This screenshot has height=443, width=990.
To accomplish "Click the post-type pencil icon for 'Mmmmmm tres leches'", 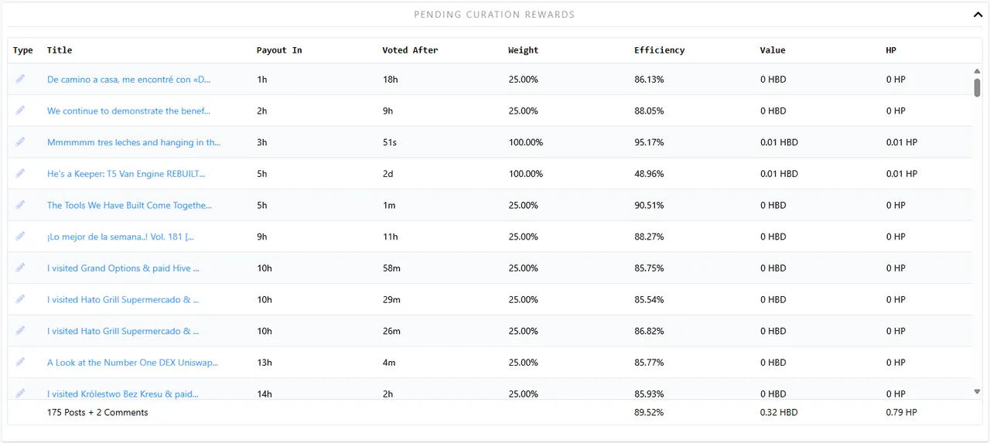I will (20, 141).
